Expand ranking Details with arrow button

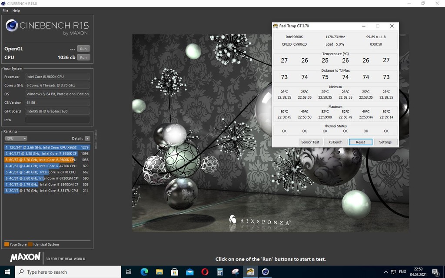tap(87, 139)
